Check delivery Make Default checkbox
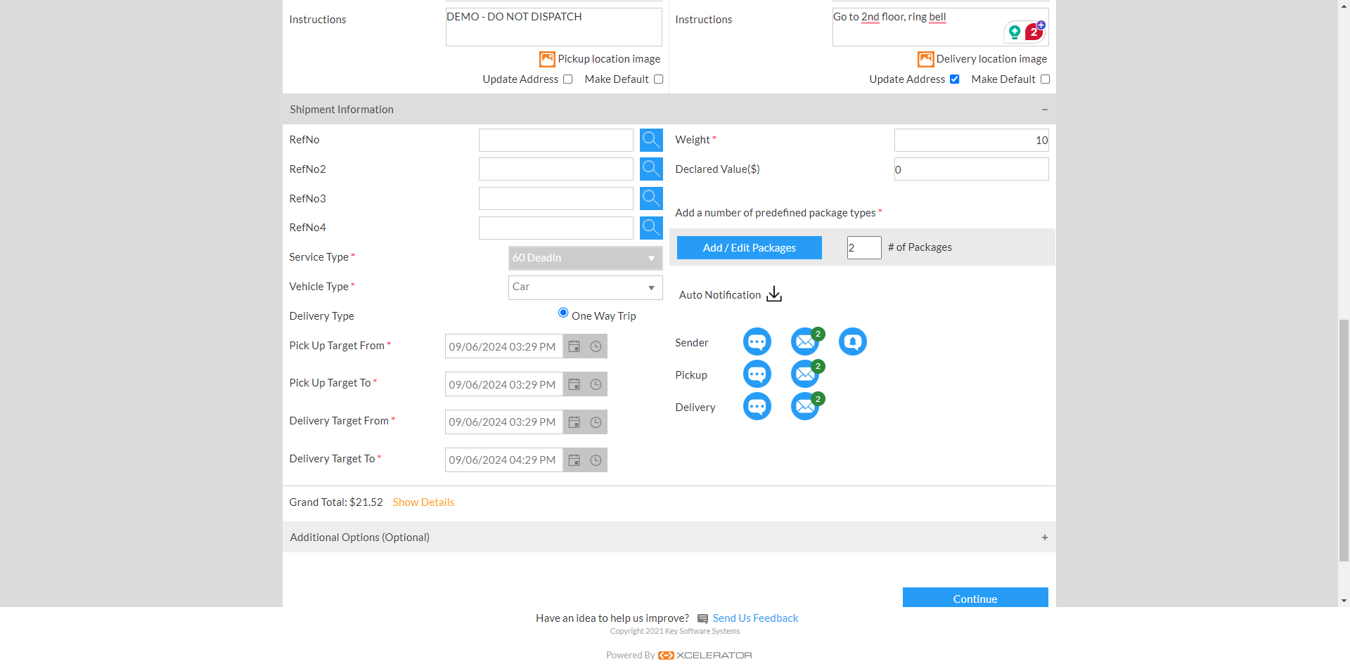Image resolution: width=1350 pixels, height=664 pixels. [1045, 79]
